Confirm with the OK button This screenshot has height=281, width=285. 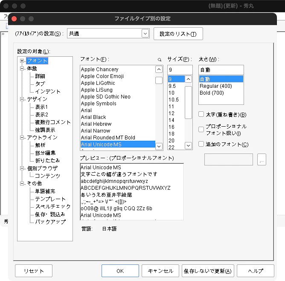[120, 271]
